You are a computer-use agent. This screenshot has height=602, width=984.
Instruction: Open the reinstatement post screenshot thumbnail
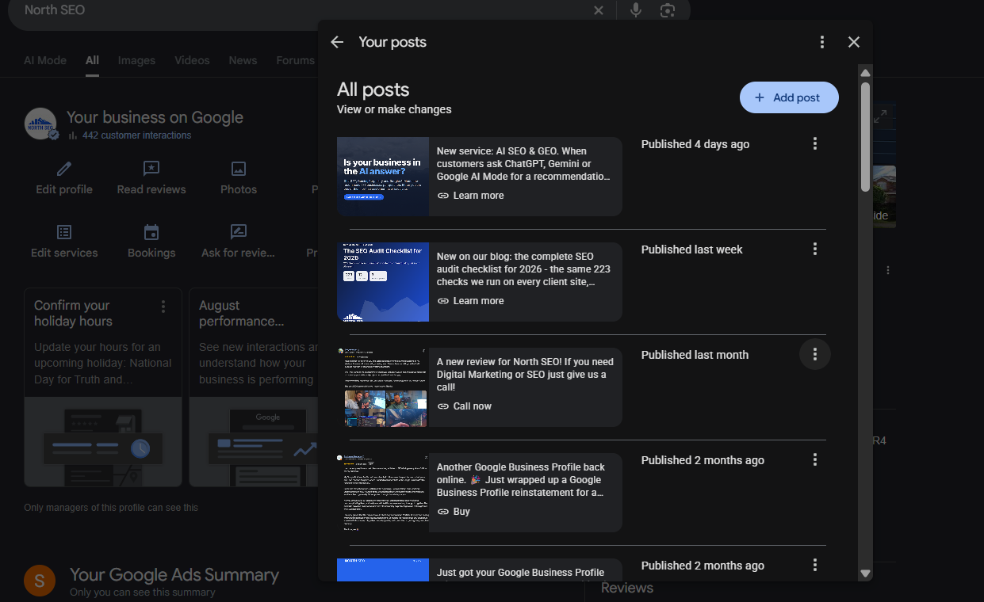click(x=383, y=493)
